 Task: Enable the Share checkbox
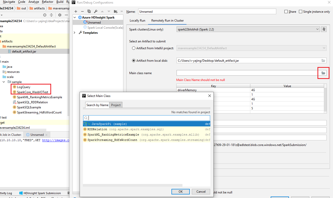point(286,11)
